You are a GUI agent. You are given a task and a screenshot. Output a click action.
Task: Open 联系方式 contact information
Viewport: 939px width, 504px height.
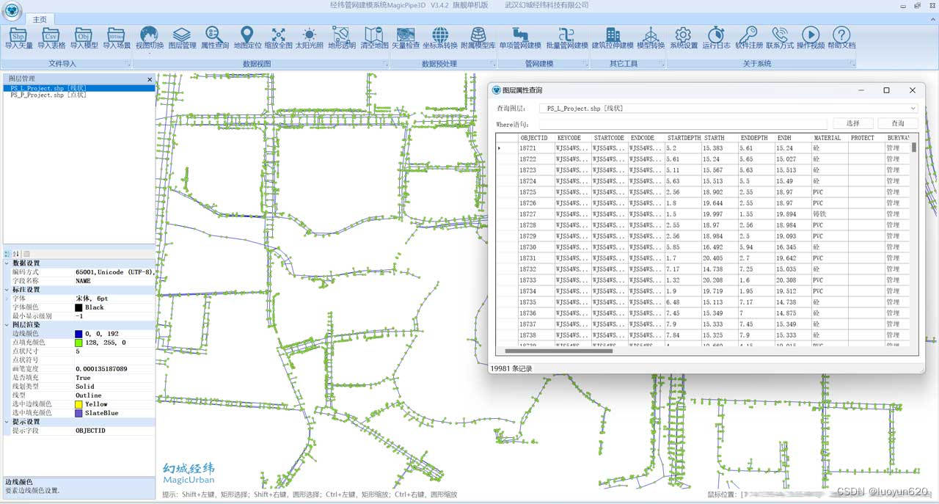pos(780,38)
